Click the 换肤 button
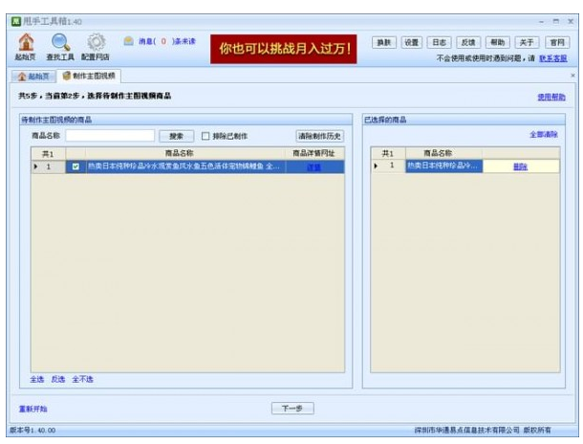The height and width of the screenshot is (444, 583). [383, 42]
